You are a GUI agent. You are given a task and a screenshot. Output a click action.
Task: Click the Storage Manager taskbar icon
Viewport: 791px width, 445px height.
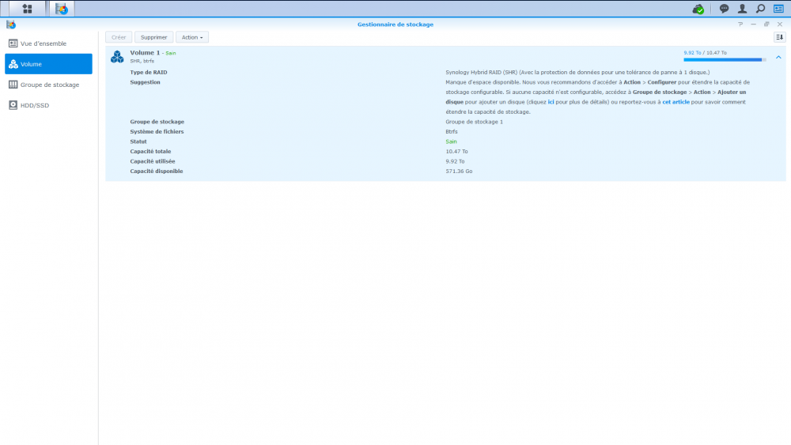coord(62,9)
